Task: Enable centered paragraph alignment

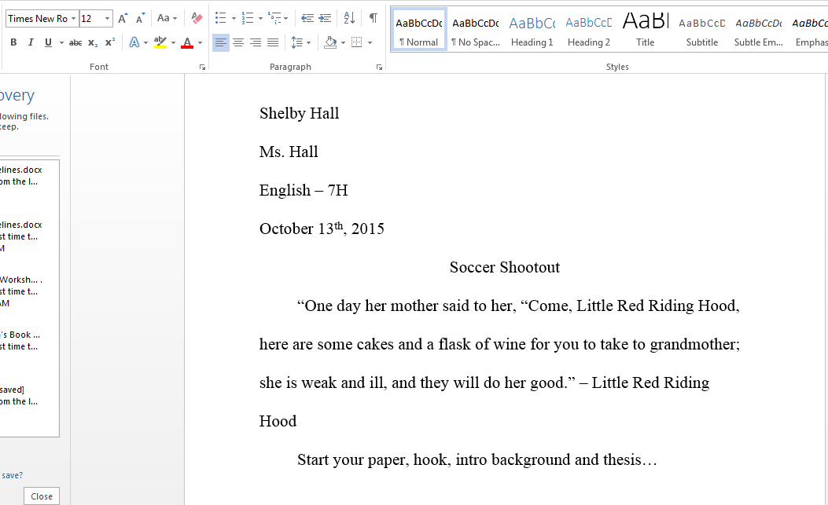Action: [238, 42]
